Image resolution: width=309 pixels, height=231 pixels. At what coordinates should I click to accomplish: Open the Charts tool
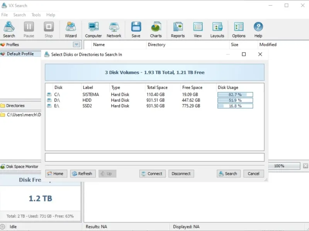click(x=156, y=30)
